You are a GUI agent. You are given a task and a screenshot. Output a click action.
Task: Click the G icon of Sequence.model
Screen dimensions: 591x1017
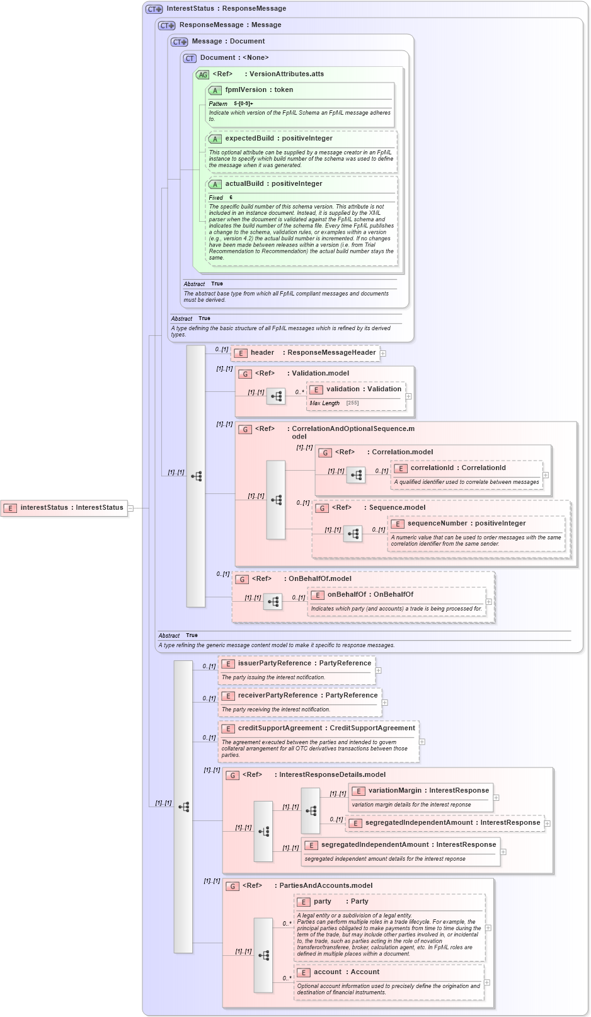[321, 508]
